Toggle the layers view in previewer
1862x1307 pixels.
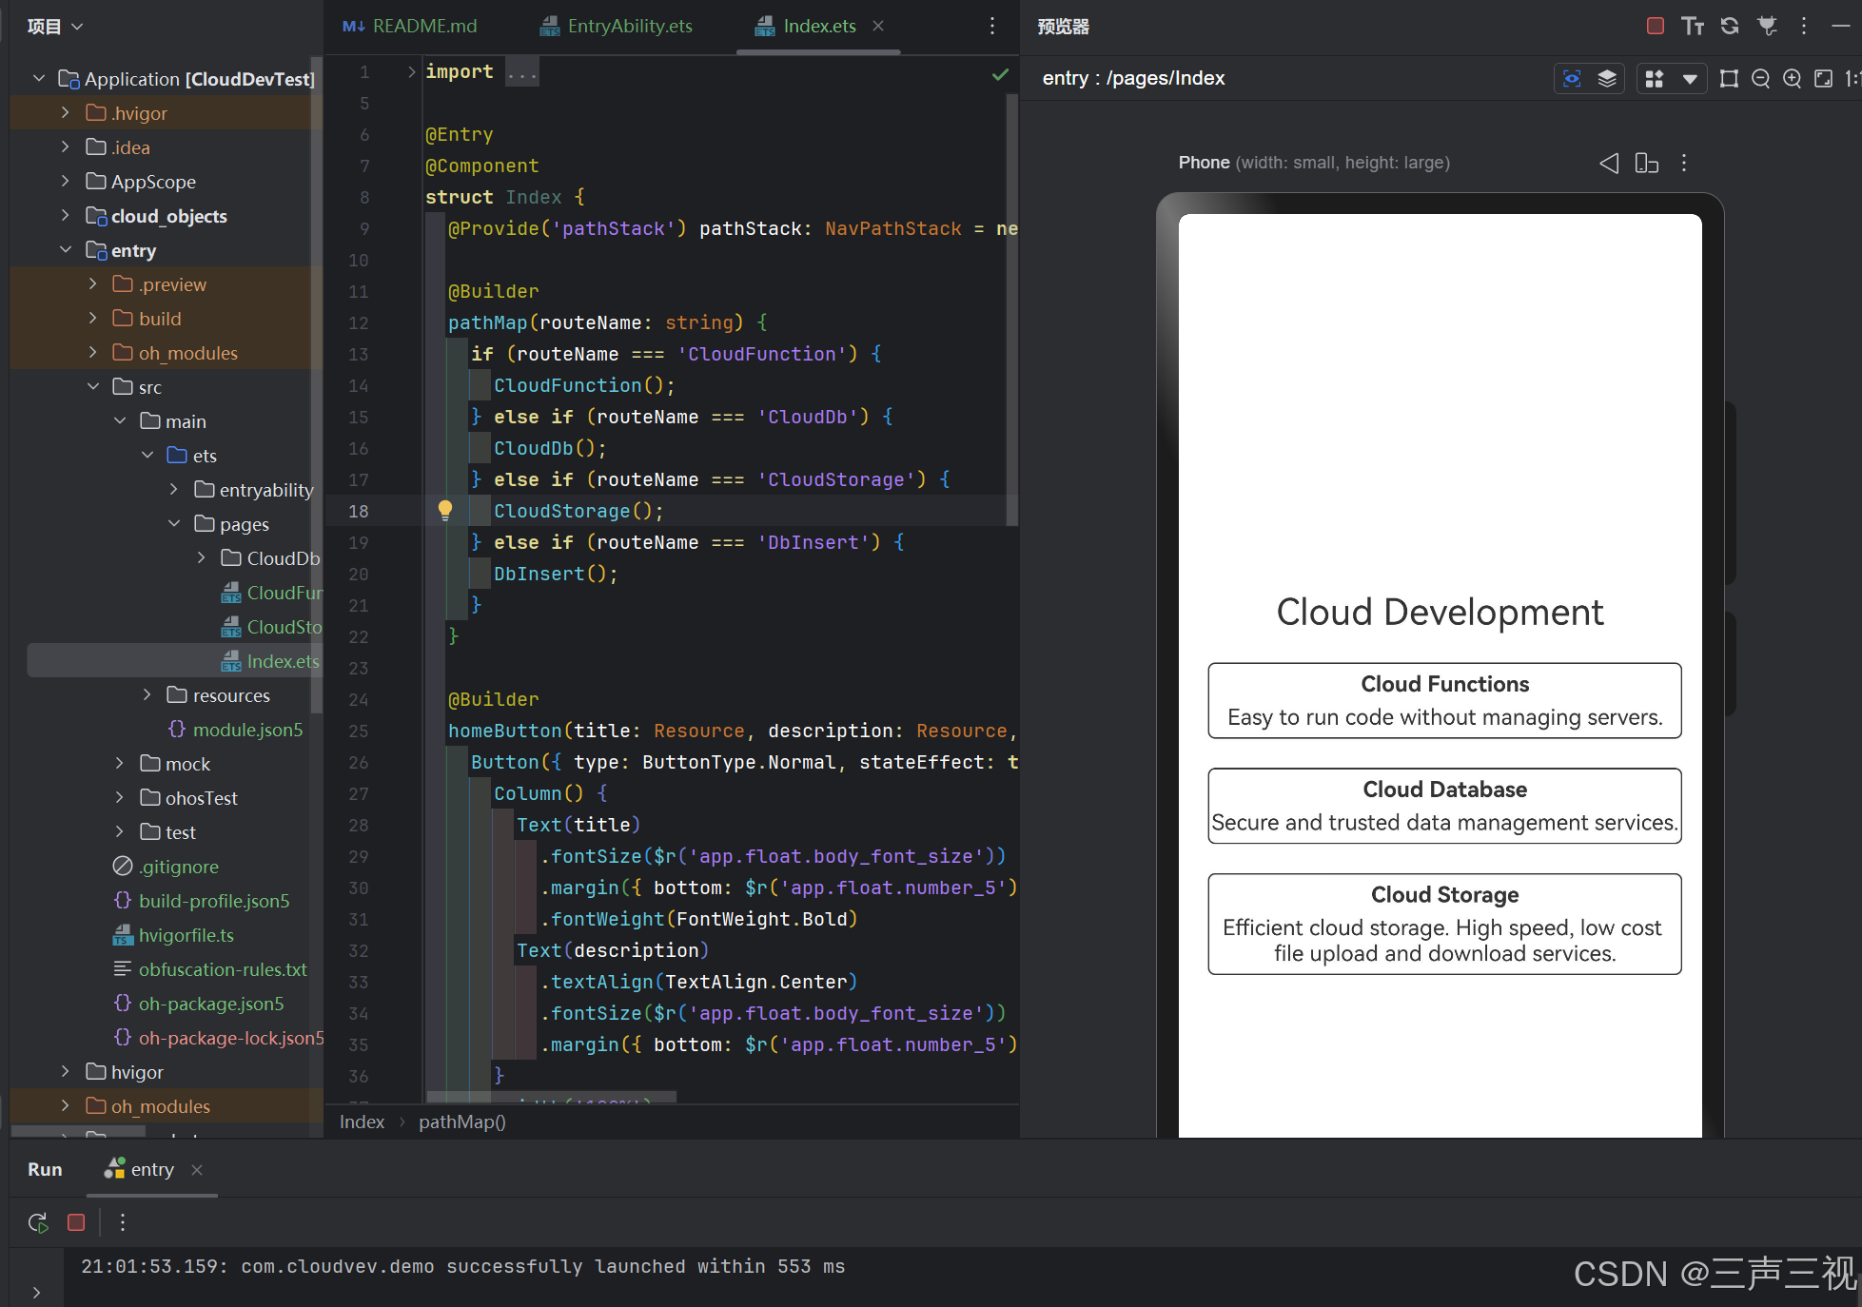pos(1607,79)
